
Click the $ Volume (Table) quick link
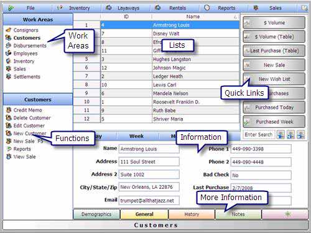(x=274, y=37)
